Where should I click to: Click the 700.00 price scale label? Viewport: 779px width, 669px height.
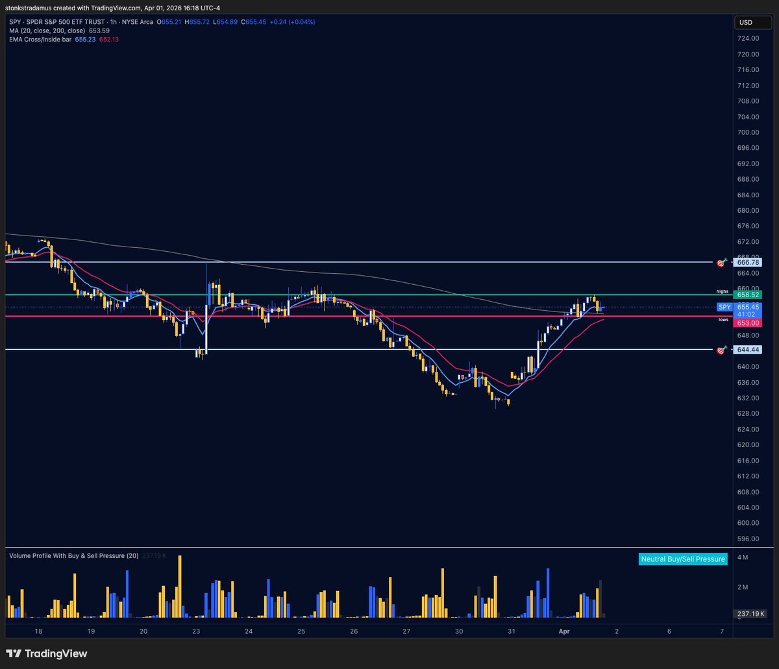(x=748, y=132)
